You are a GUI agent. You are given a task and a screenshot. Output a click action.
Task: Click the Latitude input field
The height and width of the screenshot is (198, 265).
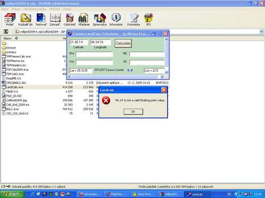[x=78, y=42]
